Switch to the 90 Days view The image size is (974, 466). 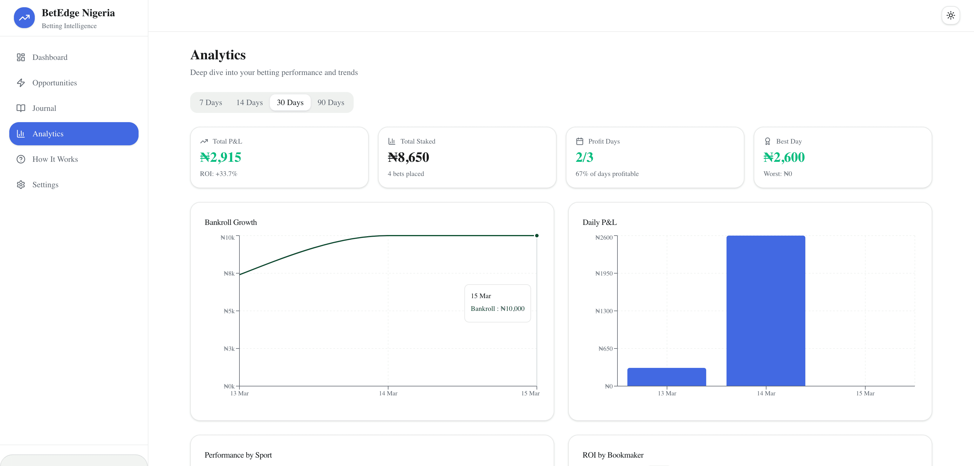tap(331, 102)
